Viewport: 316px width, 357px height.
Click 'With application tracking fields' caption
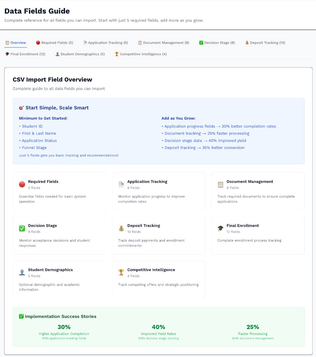[x=64, y=338]
